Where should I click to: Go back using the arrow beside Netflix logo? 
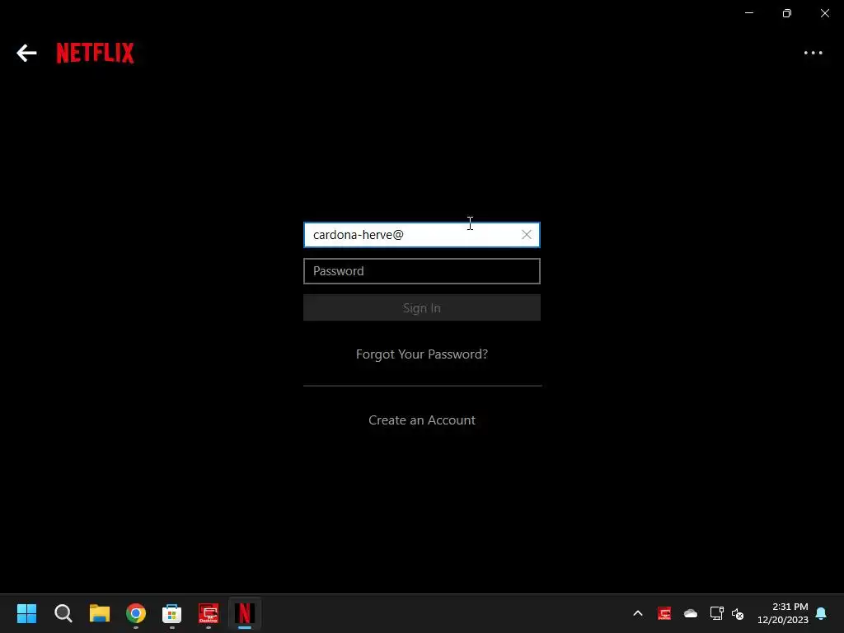pos(26,53)
